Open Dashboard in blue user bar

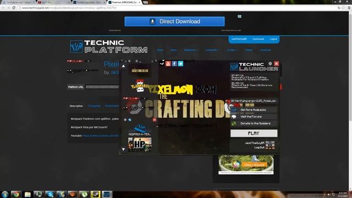pos(258,39)
